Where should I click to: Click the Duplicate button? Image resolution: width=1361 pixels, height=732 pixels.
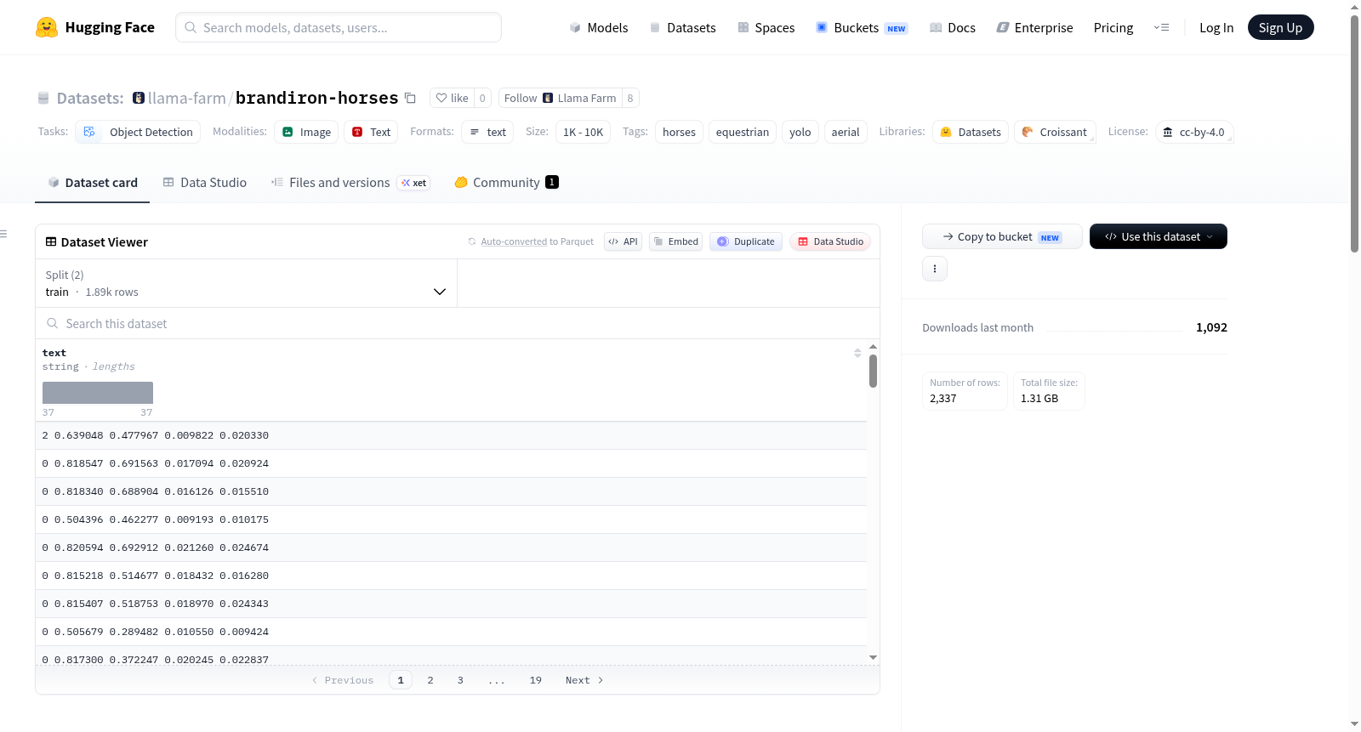click(x=746, y=241)
